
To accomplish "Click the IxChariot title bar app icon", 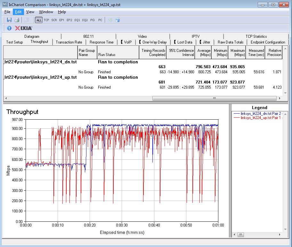I will 5,4.
